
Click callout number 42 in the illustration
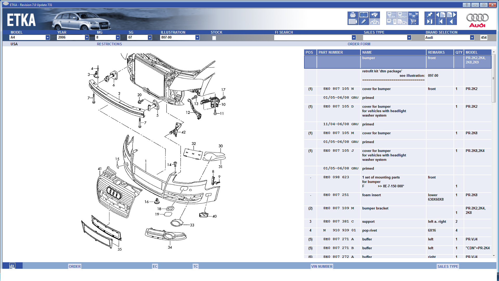coord(183,132)
